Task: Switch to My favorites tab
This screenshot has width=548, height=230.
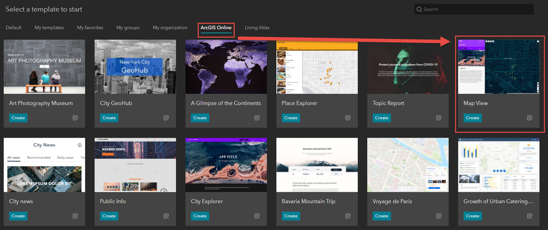Action: pyautogui.click(x=90, y=27)
